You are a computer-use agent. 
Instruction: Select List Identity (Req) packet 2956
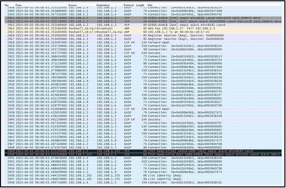click(x=143, y=175)
